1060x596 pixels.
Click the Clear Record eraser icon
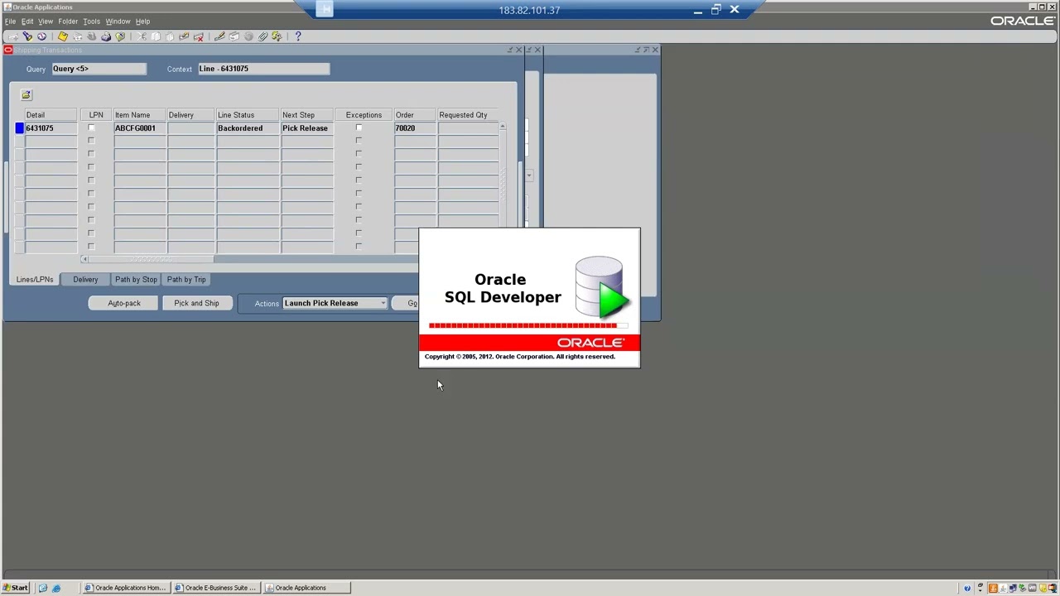(184, 36)
